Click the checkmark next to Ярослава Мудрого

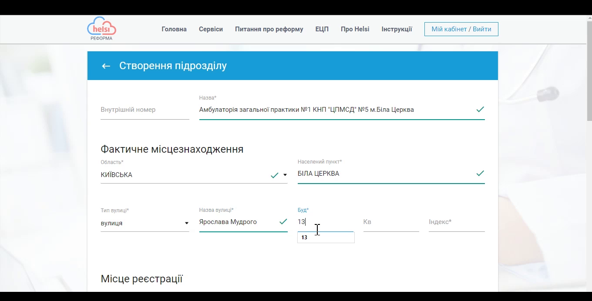click(283, 222)
